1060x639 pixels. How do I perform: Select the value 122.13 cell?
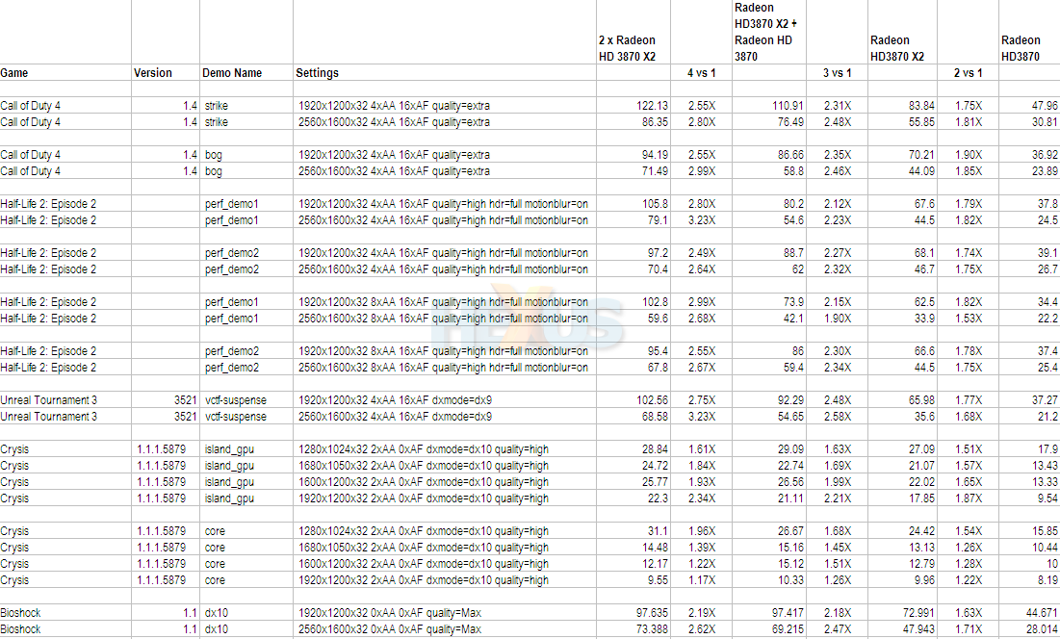[633, 105]
